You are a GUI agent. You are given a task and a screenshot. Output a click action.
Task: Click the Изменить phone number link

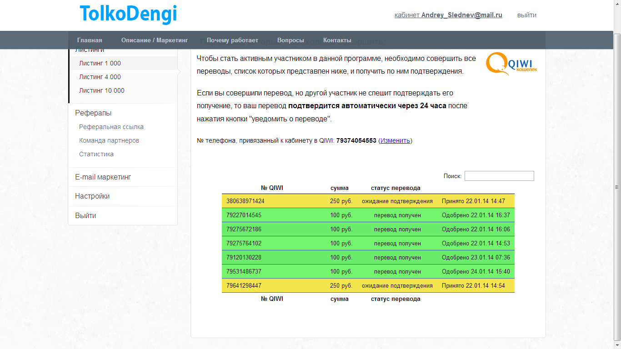coord(396,140)
